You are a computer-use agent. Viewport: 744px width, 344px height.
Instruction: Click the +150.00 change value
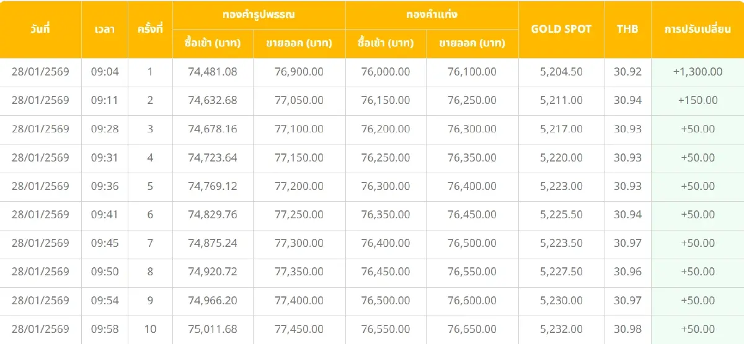[x=697, y=100]
